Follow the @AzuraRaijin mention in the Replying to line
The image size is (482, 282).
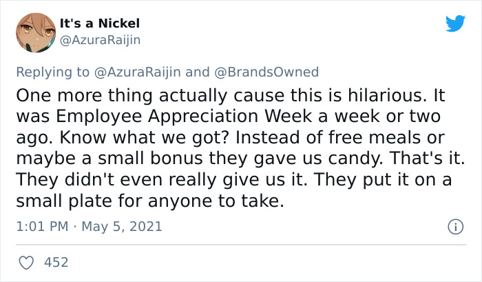137,72
